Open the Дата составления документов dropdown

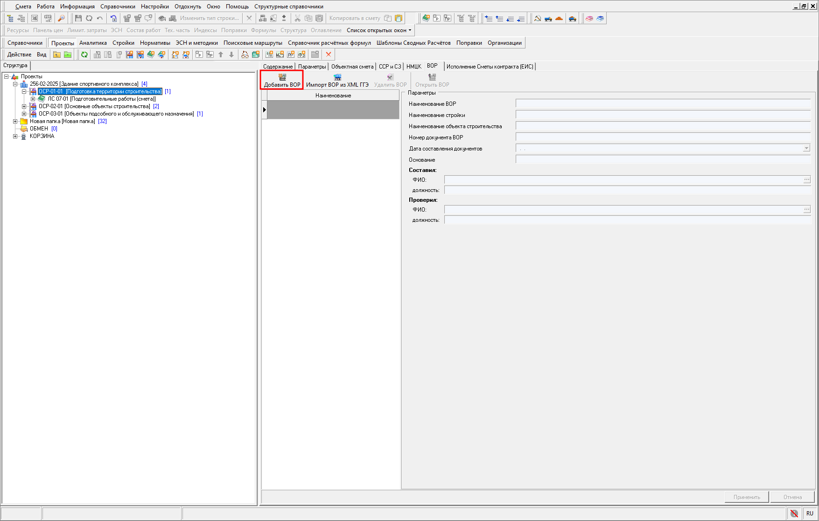[x=806, y=148]
